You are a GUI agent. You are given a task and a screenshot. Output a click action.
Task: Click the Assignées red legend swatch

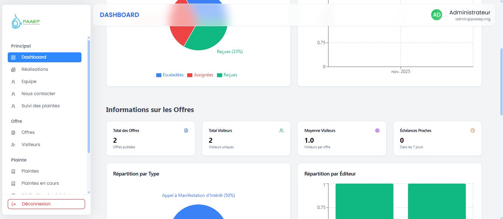click(190, 75)
